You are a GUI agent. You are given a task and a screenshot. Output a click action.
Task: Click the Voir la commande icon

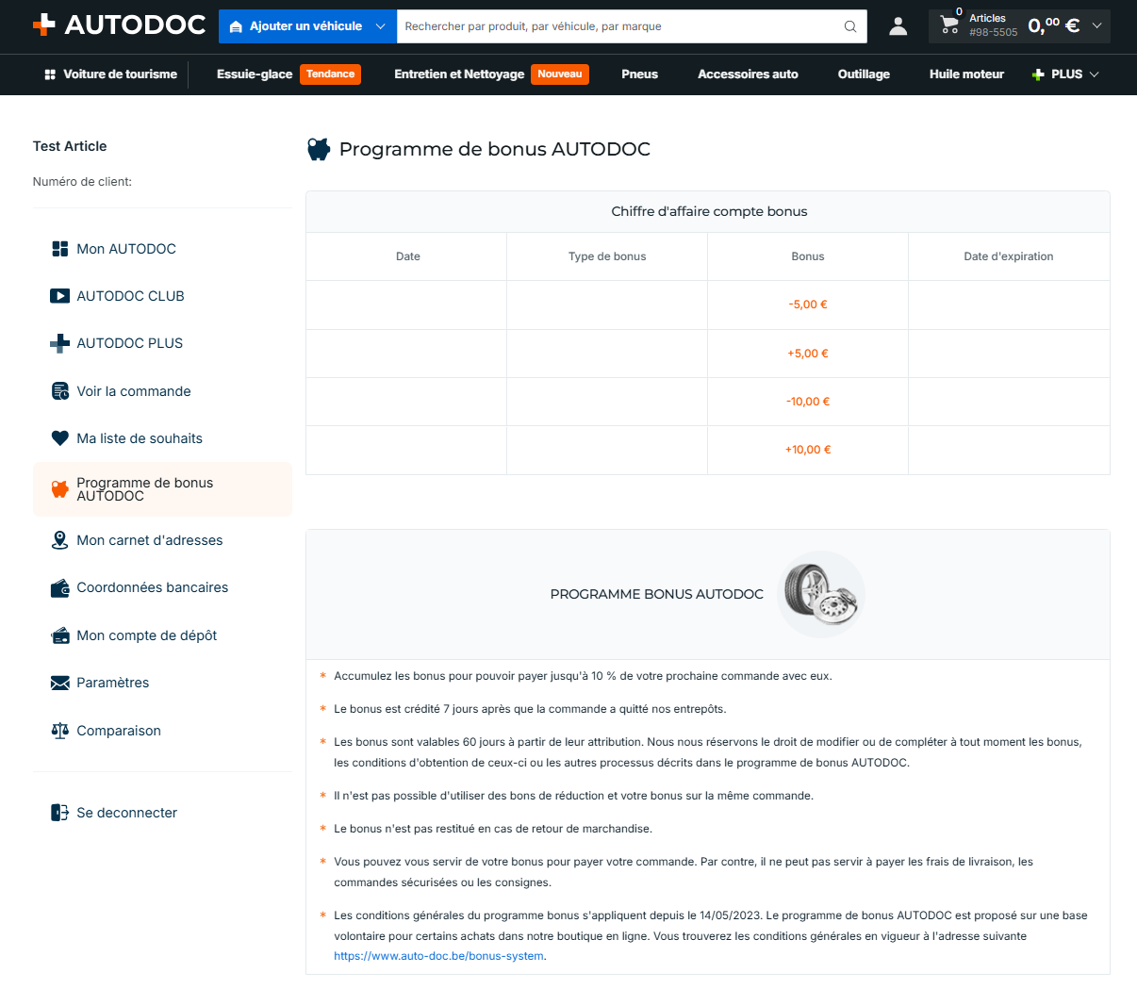pyautogui.click(x=60, y=391)
